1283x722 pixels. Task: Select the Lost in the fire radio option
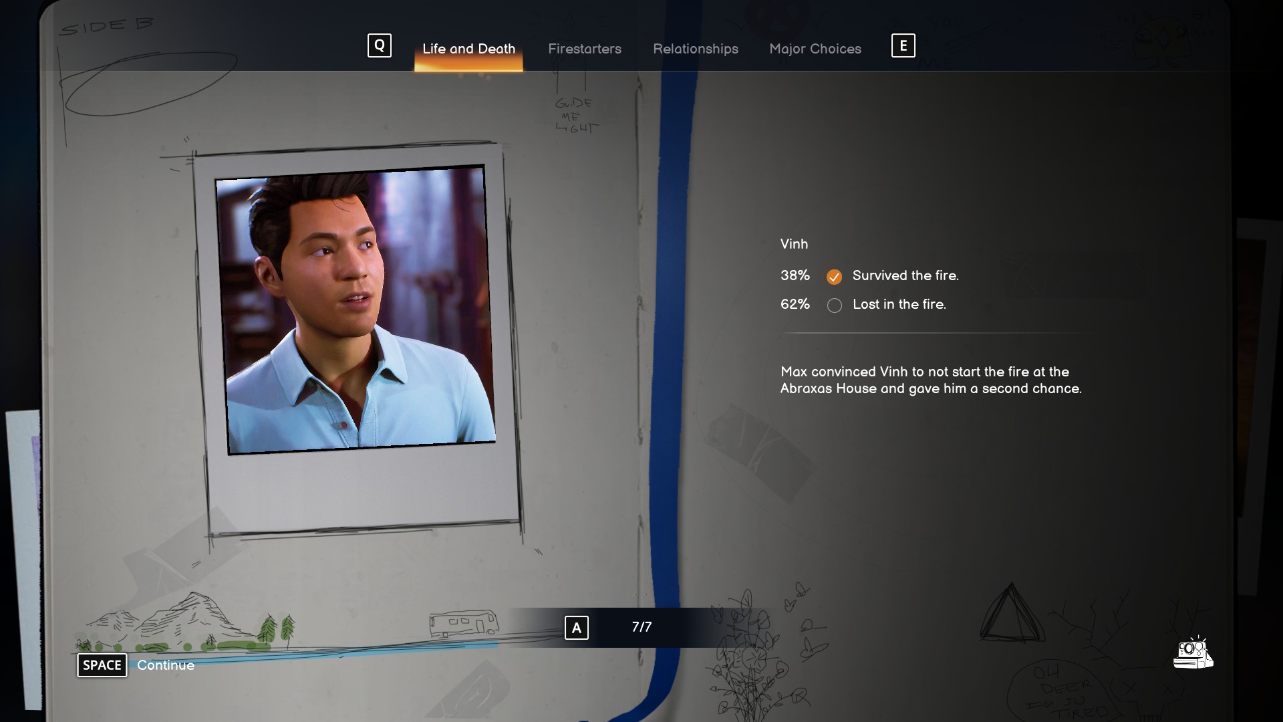[834, 306]
